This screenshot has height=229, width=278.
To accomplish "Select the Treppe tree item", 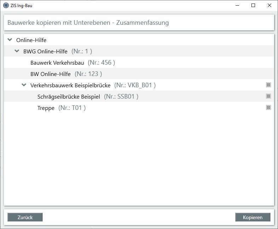I will [46, 108].
